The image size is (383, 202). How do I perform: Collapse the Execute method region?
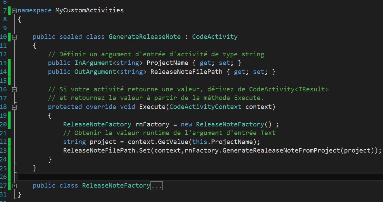[14, 107]
